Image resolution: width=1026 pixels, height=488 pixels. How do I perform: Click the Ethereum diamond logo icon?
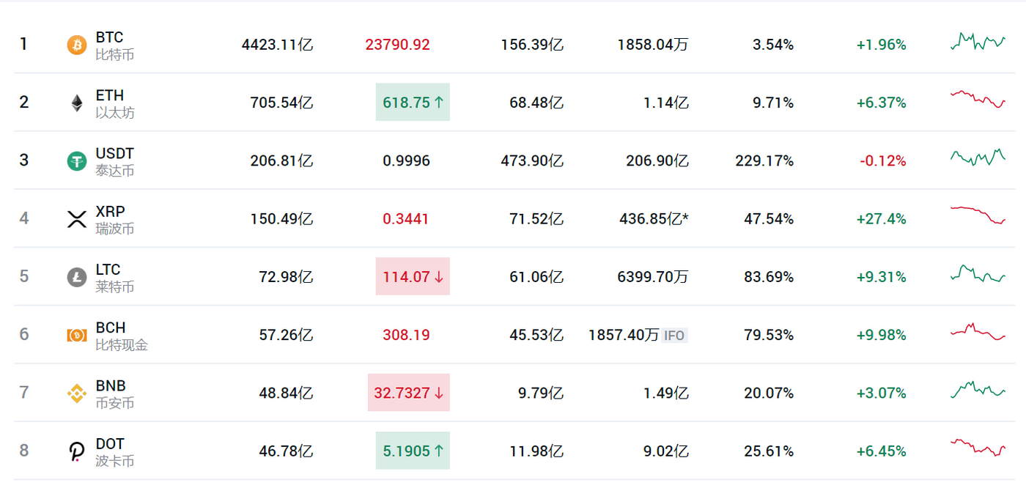[x=77, y=103]
